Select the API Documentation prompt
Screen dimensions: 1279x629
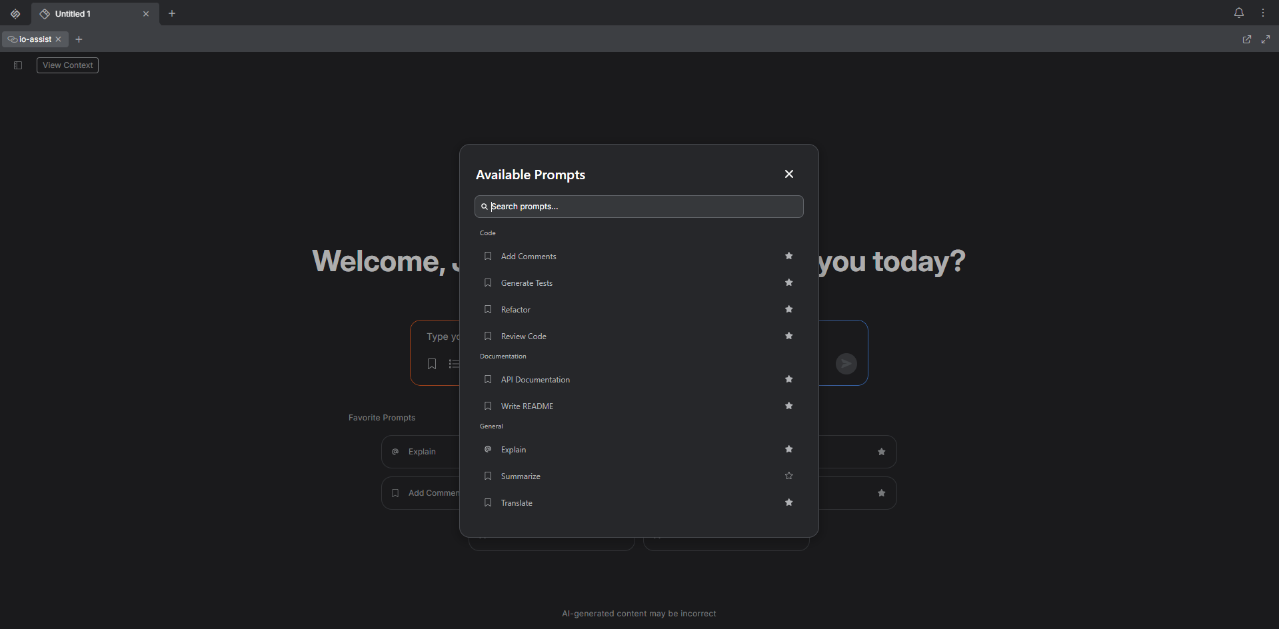(639, 380)
